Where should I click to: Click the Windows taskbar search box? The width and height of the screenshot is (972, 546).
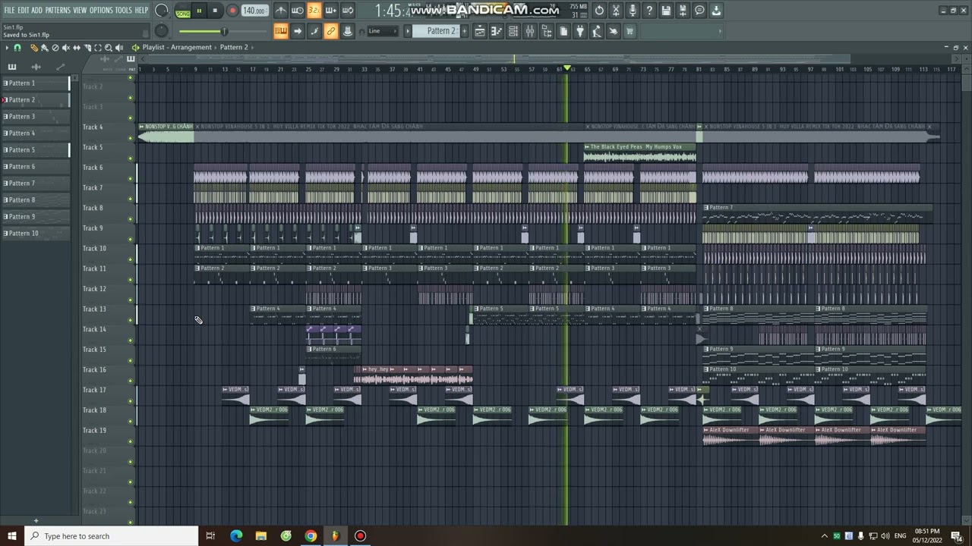[111, 536]
